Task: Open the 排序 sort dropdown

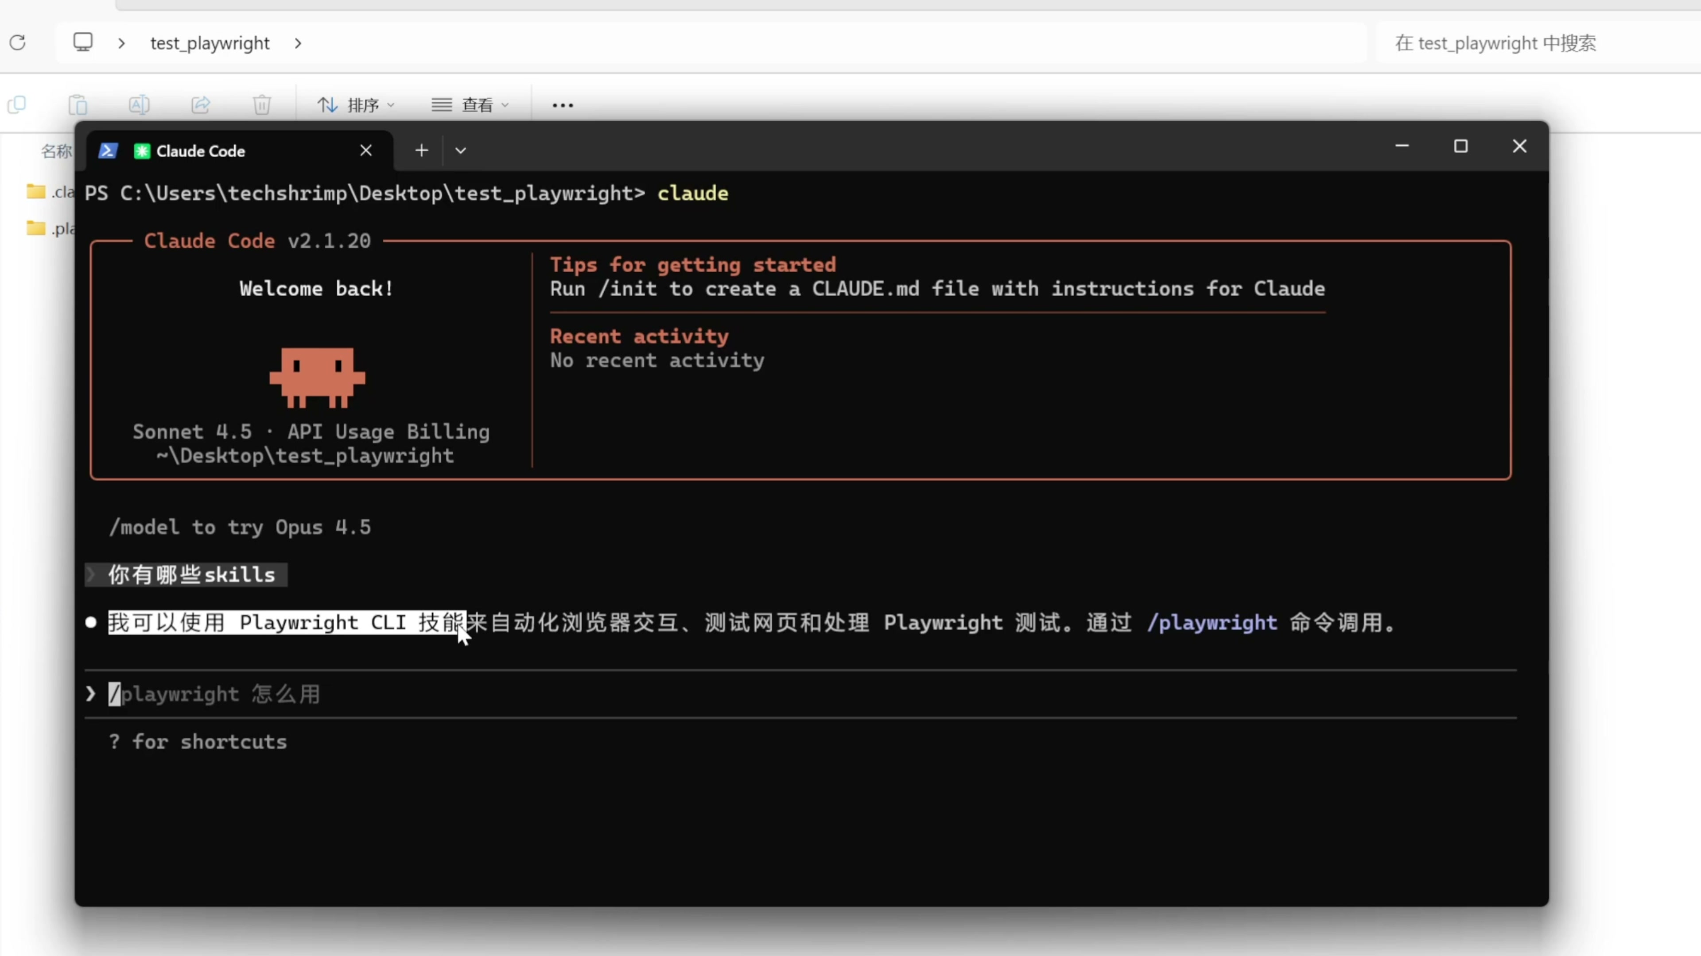Action: [x=357, y=105]
